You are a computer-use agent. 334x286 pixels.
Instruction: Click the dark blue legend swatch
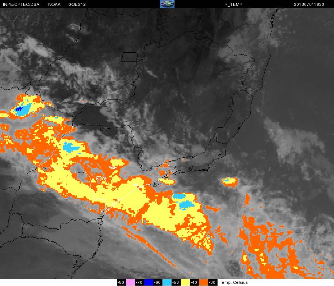[149, 282]
